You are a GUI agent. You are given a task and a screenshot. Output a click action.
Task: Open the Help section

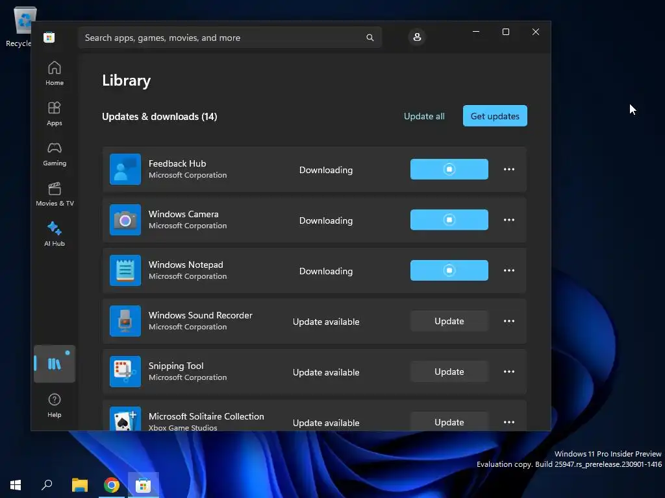[x=55, y=405]
